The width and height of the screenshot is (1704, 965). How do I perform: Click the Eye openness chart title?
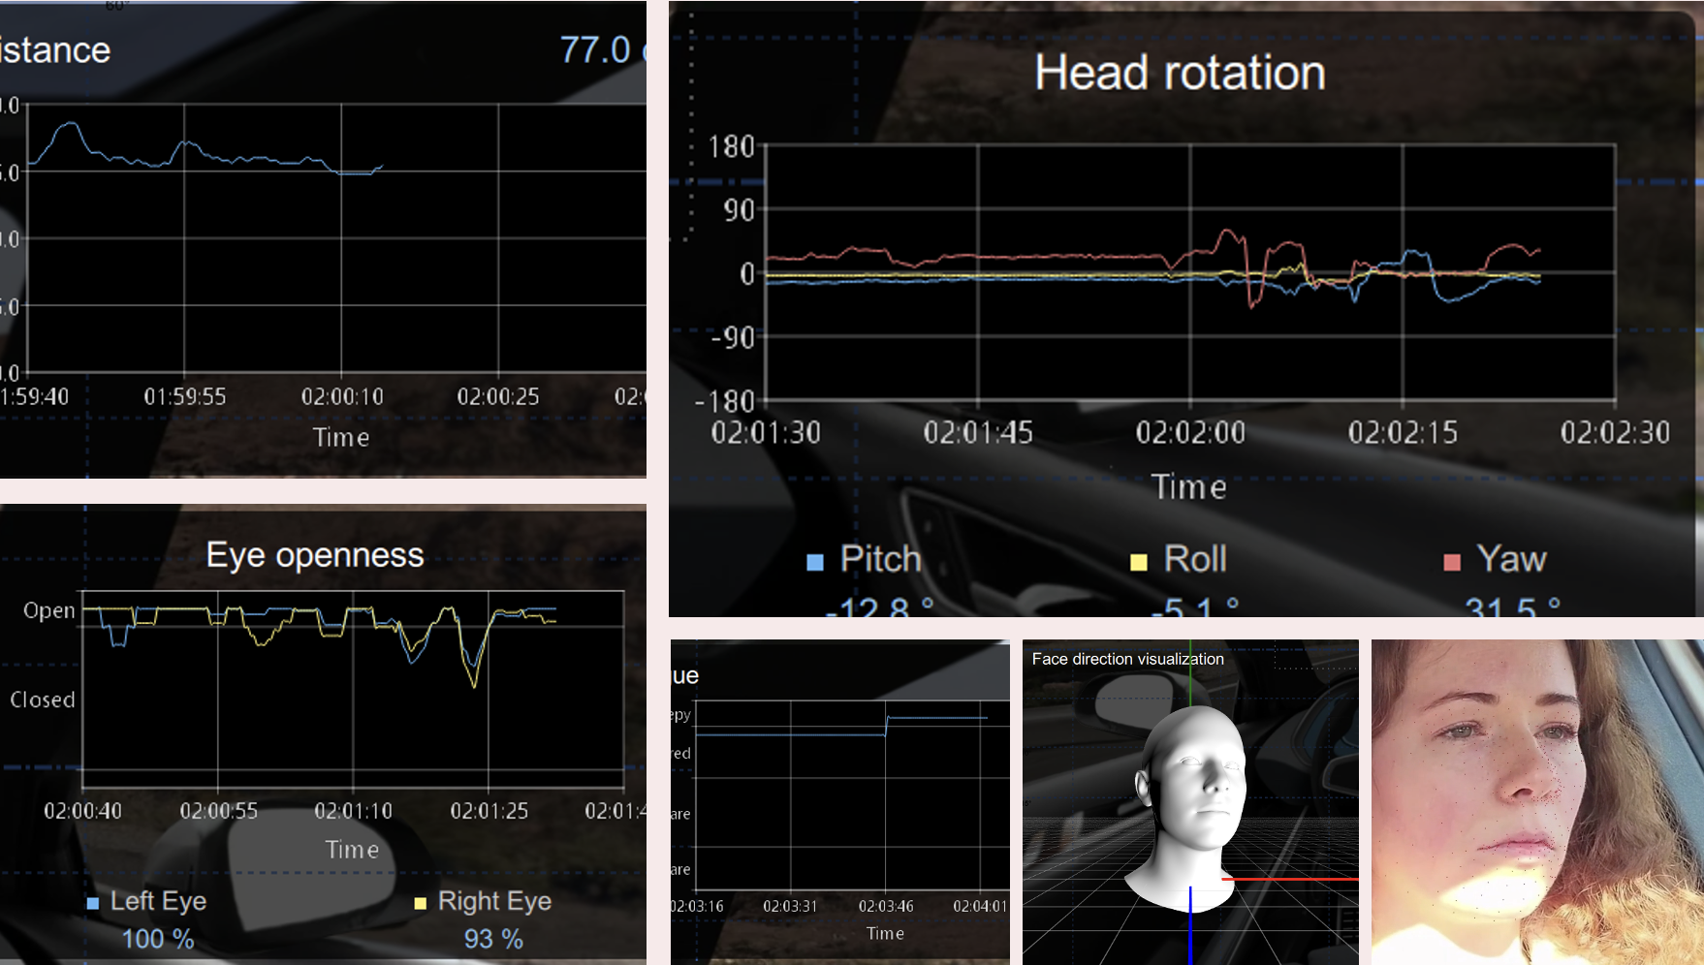(315, 555)
